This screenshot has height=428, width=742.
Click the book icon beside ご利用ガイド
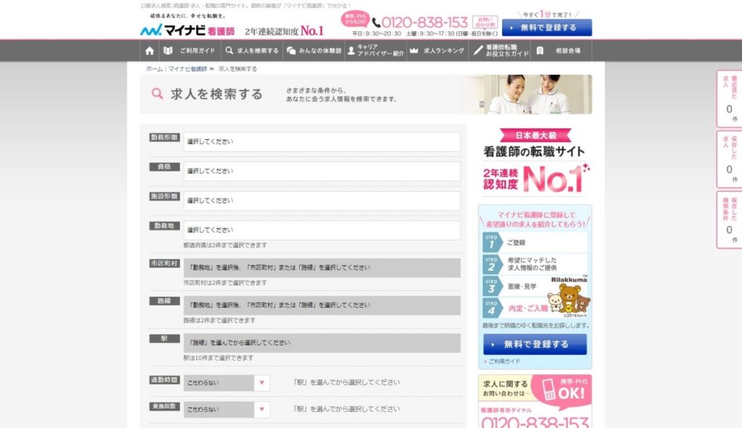(x=168, y=51)
